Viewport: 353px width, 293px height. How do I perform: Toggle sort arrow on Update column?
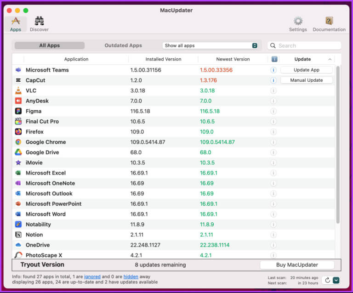(330, 59)
